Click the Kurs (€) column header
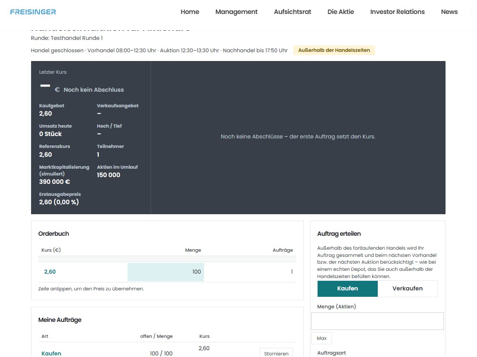477x357 pixels. click(51, 250)
